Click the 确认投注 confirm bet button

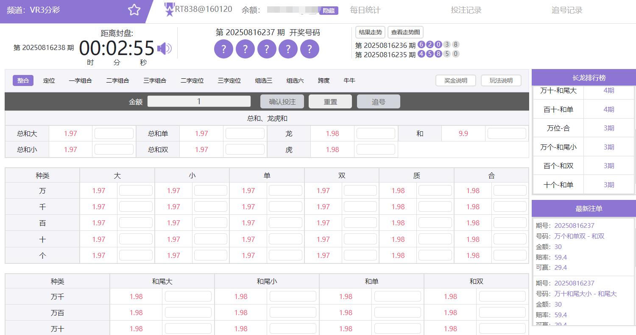tap(282, 101)
